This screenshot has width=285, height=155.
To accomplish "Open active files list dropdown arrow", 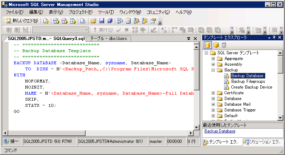I will [189, 39].
